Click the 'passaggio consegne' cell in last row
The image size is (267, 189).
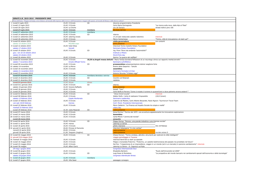tap(121, 160)
